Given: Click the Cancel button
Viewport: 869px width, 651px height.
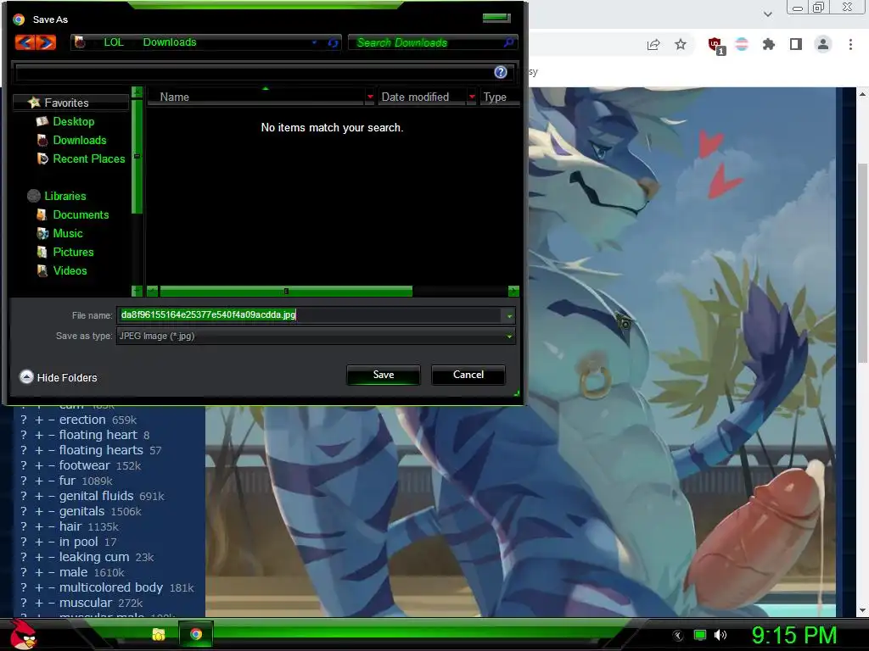Looking at the screenshot, I should click(468, 375).
